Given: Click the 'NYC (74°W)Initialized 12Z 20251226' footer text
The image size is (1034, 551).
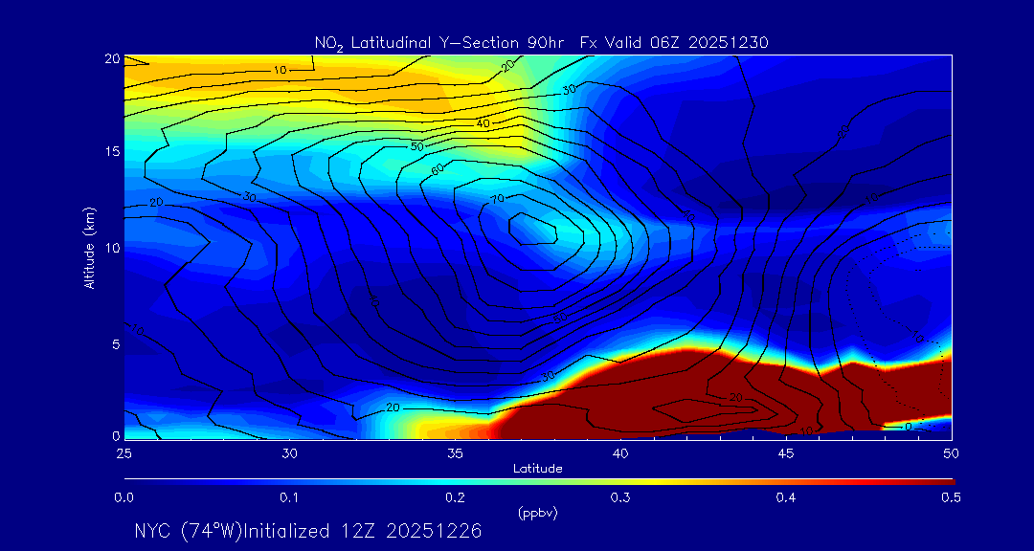Looking at the screenshot, I should (x=308, y=531).
